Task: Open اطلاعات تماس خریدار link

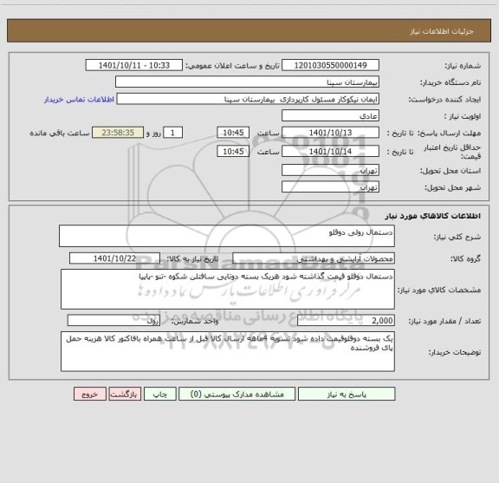Action: (79, 100)
